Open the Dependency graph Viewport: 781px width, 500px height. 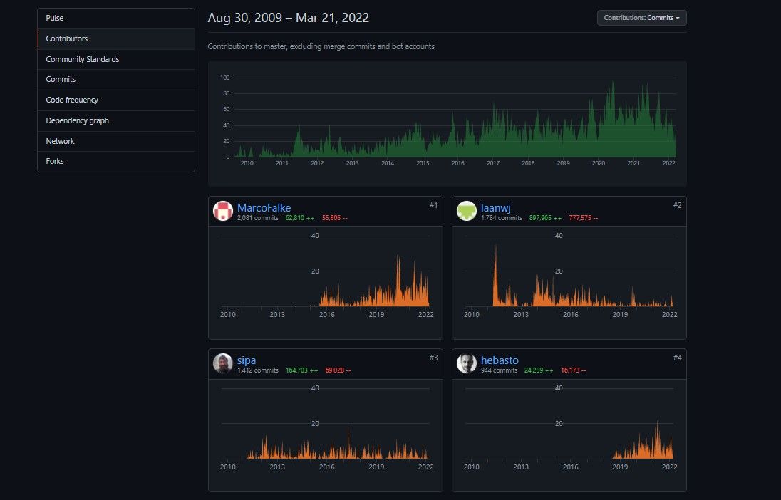(x=77, y=120)
